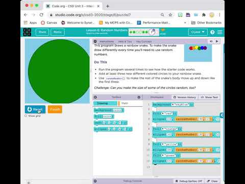This screenshot has height=184, width=245.
Task: Open the Canvas bookmark
Action: (x=49, y=22)
